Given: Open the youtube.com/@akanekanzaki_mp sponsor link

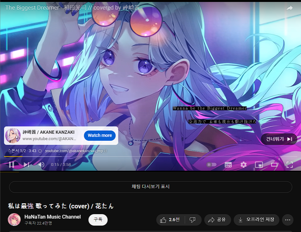Looking at the screenshot, I should [76, 151].
